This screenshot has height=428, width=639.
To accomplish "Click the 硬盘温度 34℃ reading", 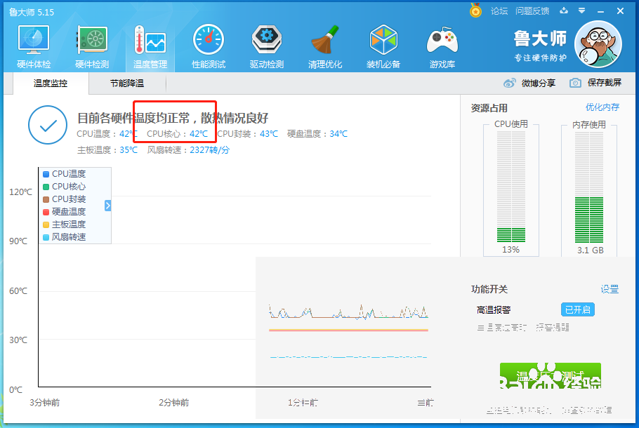I will coord(317,133).
